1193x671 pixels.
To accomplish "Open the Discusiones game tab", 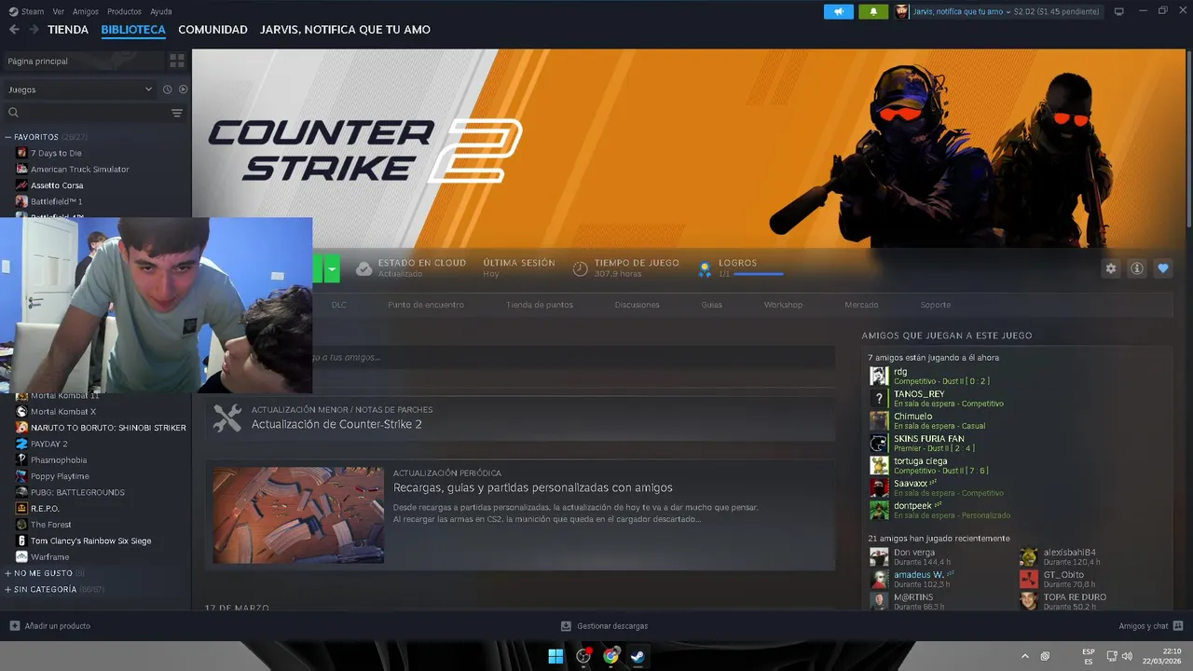I will pos(637,305).
